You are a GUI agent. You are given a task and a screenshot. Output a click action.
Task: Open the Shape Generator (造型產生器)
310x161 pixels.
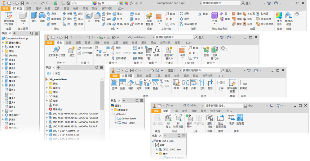(149, 19)
